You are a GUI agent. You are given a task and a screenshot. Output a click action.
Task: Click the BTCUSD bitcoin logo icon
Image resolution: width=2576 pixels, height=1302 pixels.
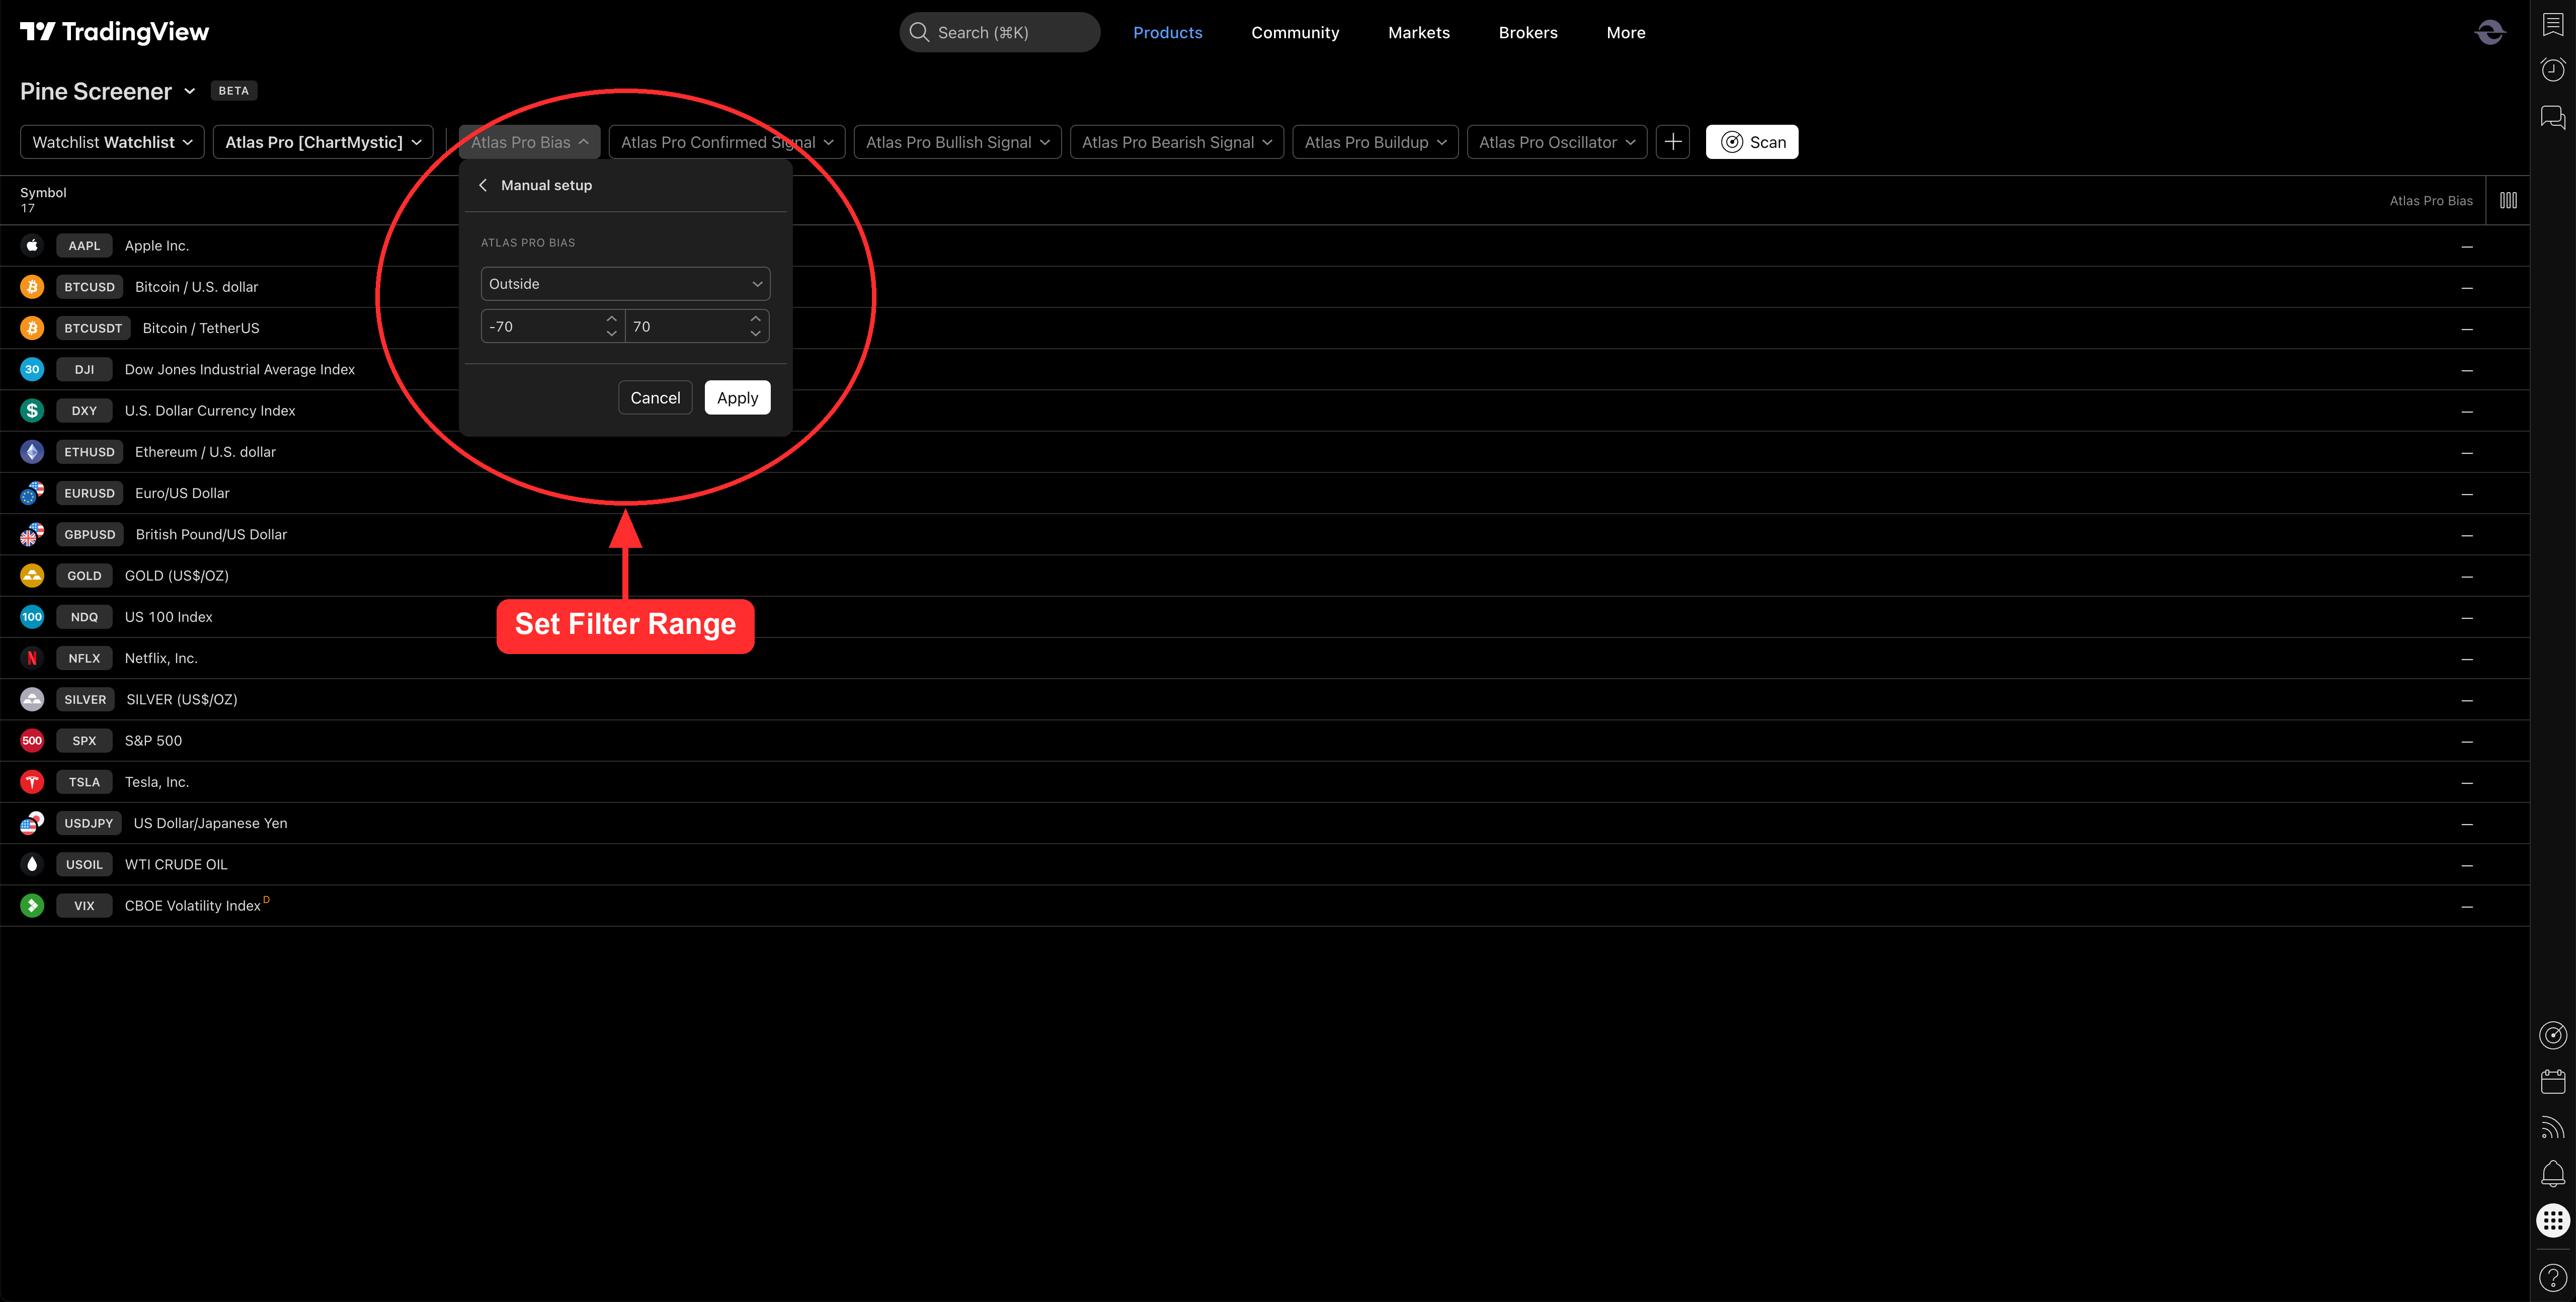32,287
